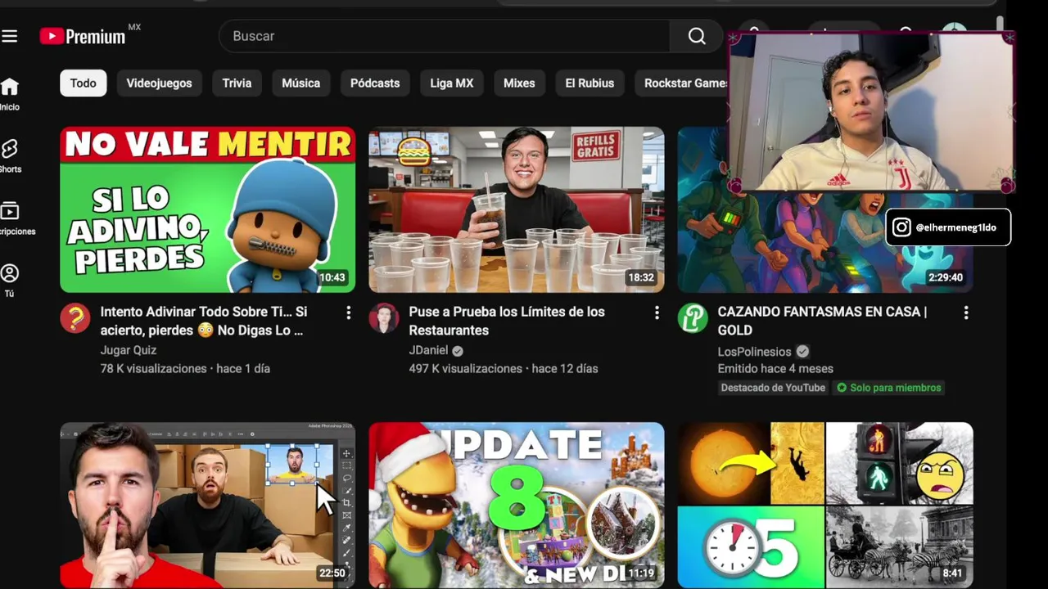Select the Liga MX filter chip

pos(452,83)
